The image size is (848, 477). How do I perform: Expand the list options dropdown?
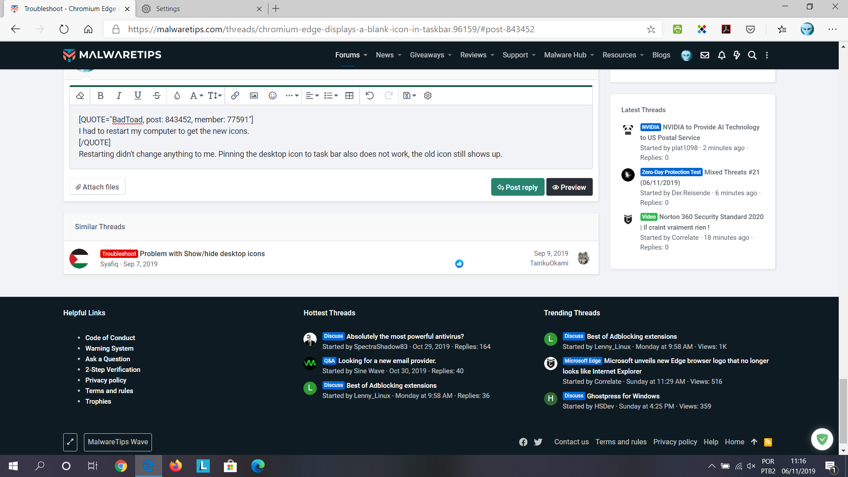point(331,95)
